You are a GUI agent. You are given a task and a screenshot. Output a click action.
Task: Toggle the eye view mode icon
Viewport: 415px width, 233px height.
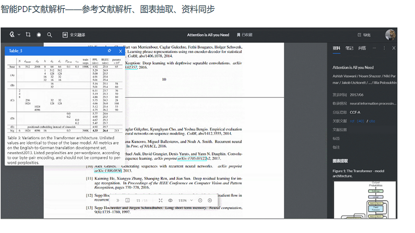(x=170, y=201)
